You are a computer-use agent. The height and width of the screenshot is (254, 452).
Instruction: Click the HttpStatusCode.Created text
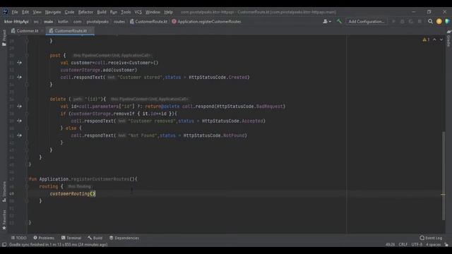[x=218, y=77]
